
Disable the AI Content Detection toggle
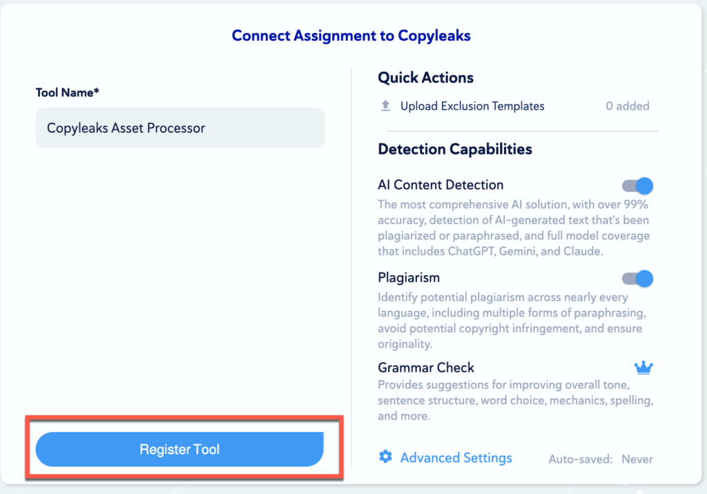coord(637,186)
